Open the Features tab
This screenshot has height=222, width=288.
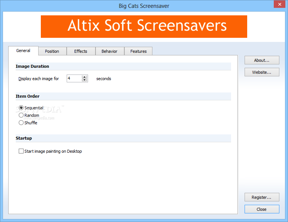[138, 51]
